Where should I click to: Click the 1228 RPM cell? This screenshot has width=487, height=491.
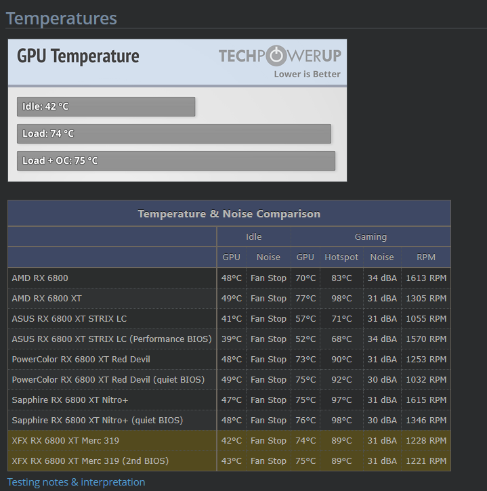[x=426, y=441]
